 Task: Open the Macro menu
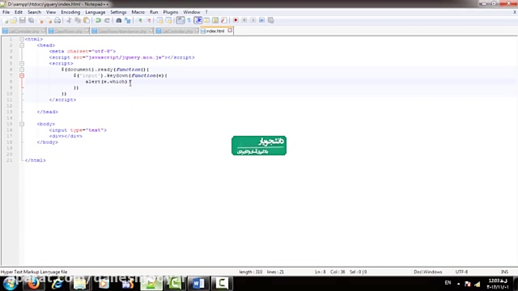tap(138, 12)
